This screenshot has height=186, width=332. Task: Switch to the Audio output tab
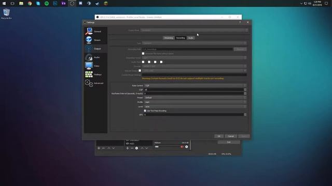[x=191, y=38]
